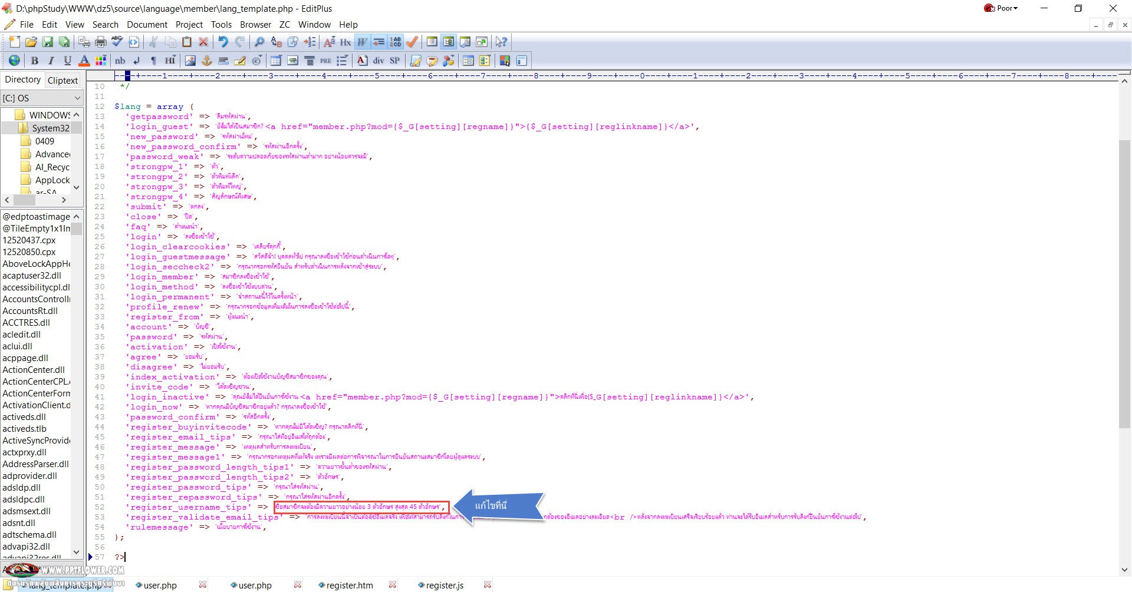Close the register.js document tab
The width and height of the screenshot is (1132, 592).
pyautogui.click(x=487, y=584)
